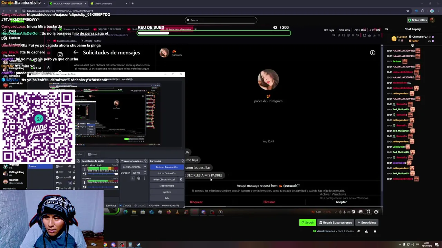
Task: Click the Suscribirse button
Action: click(x=367, y=223)
